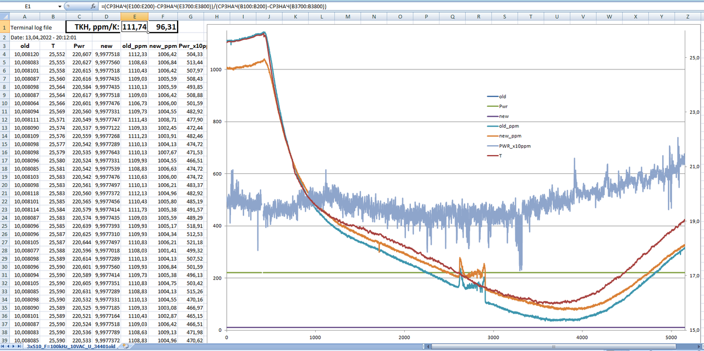The image size is (704, 351).
Task: Select column E header
Action: tap(135, 17)
